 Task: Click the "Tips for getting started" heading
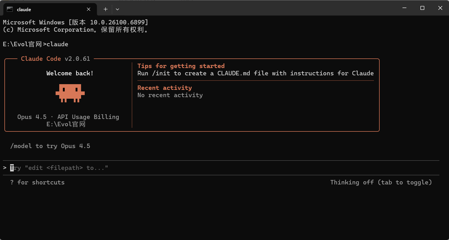[x=181, y=66]
